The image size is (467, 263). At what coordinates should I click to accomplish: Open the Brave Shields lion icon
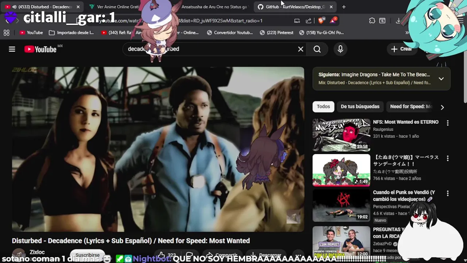(x=321, y=21)
